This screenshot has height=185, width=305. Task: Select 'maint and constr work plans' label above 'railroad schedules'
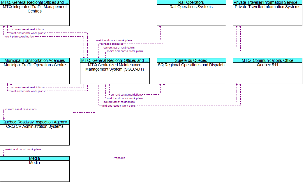pyautogui.click(x=114, y=40)
